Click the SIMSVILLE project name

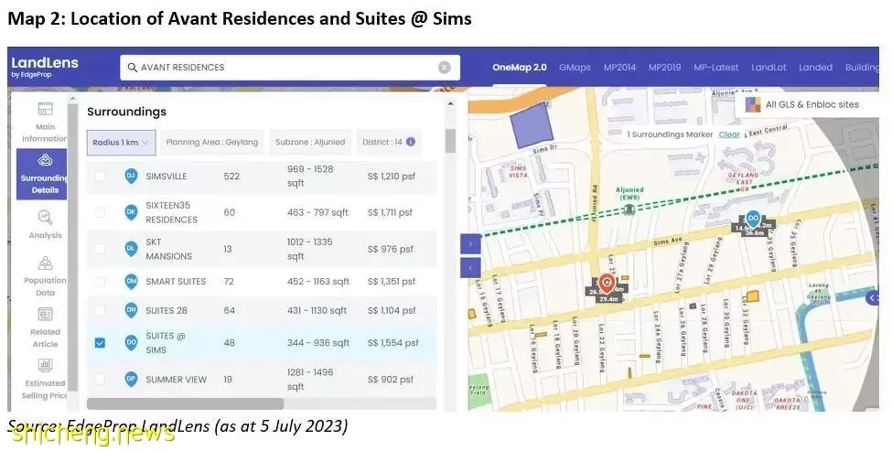(x=167, y=177)
